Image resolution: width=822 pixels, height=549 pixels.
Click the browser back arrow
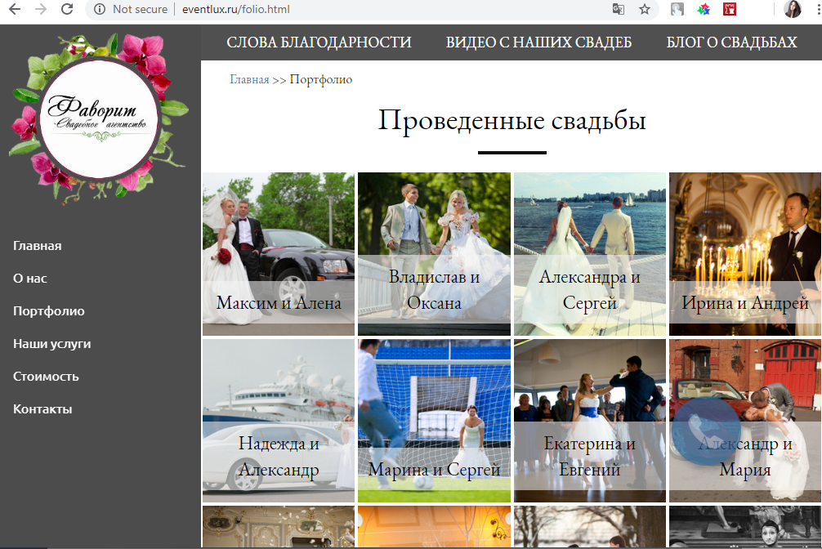(x=16, y=9)
